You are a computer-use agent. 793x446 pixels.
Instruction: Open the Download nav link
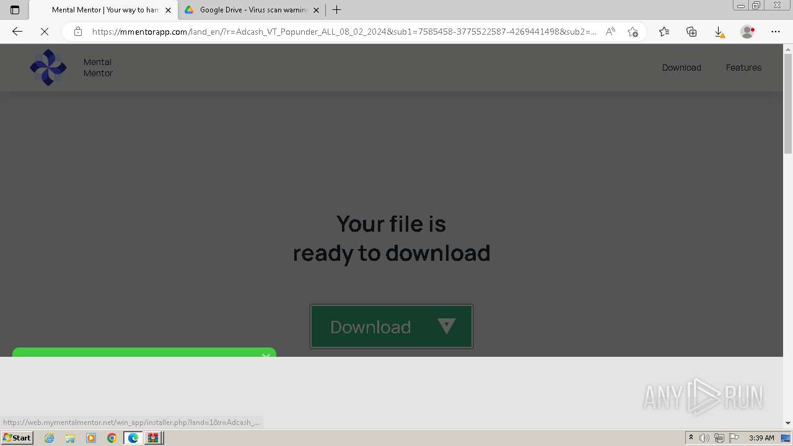(681, 68)
